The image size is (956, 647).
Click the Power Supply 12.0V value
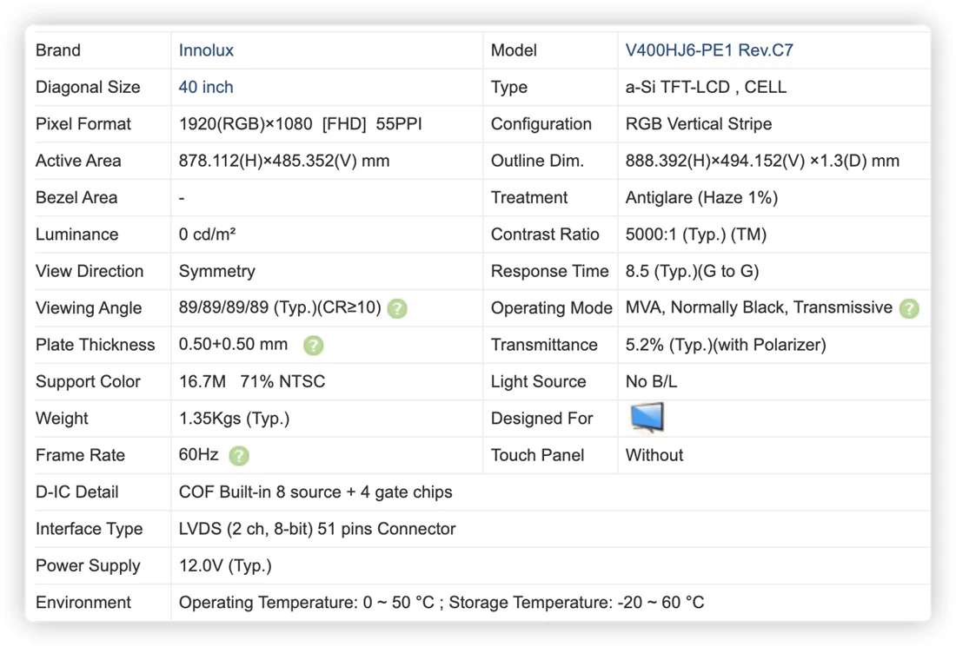pyautogui.click(x=225, y=566)
